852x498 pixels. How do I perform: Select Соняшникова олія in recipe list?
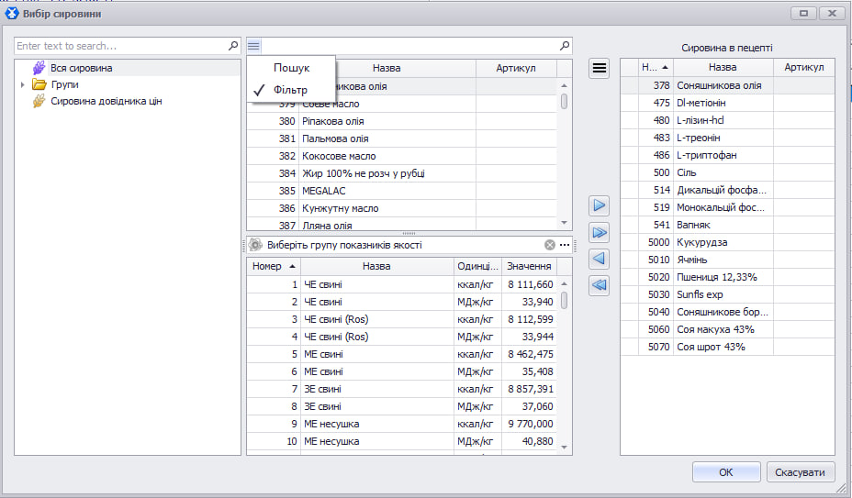click(x=727, y=85)
